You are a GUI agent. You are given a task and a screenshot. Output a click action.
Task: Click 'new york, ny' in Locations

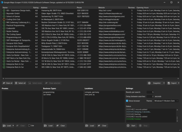89,94
